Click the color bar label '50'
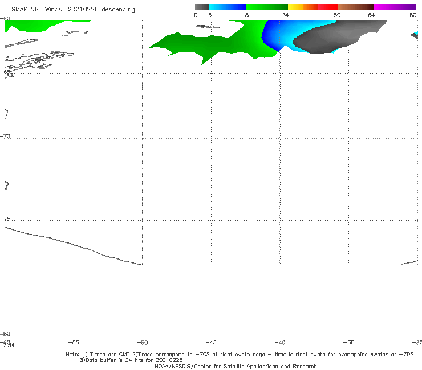Viewport: 422px width, 370px height. pyautogui.click(x=337, y=15)
